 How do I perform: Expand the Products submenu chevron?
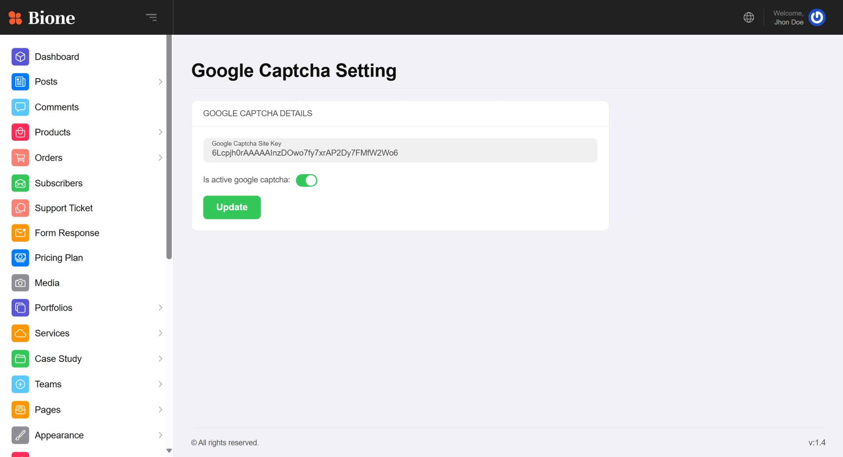(x=160, y=132)
